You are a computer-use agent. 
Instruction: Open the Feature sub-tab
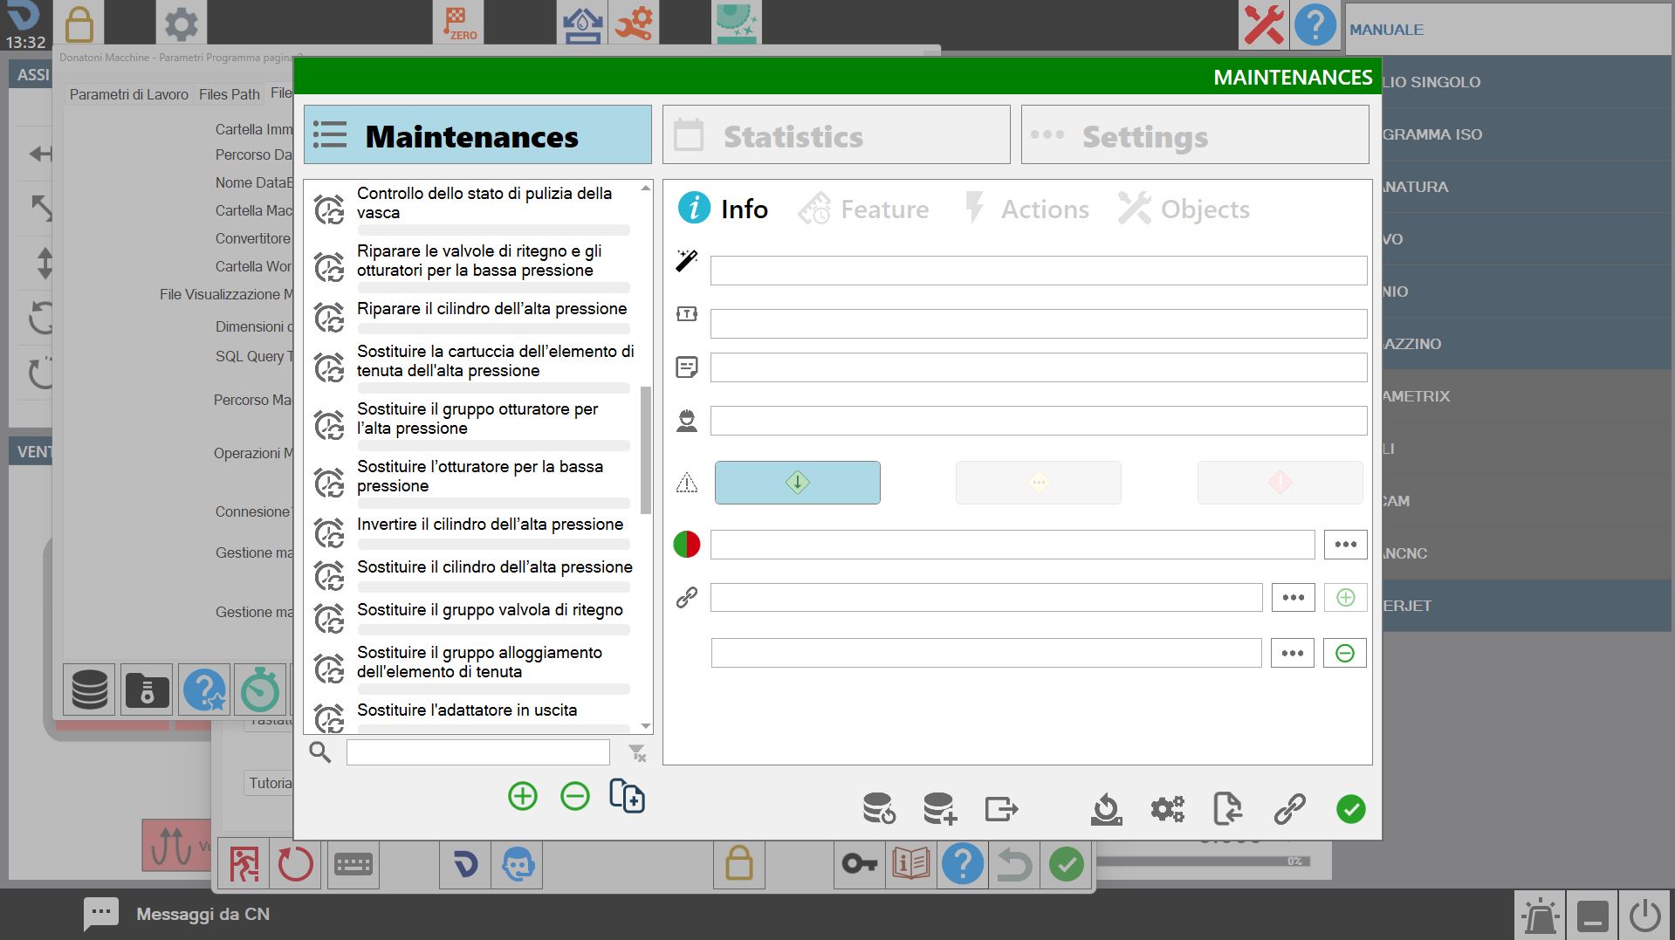(863, 209)
